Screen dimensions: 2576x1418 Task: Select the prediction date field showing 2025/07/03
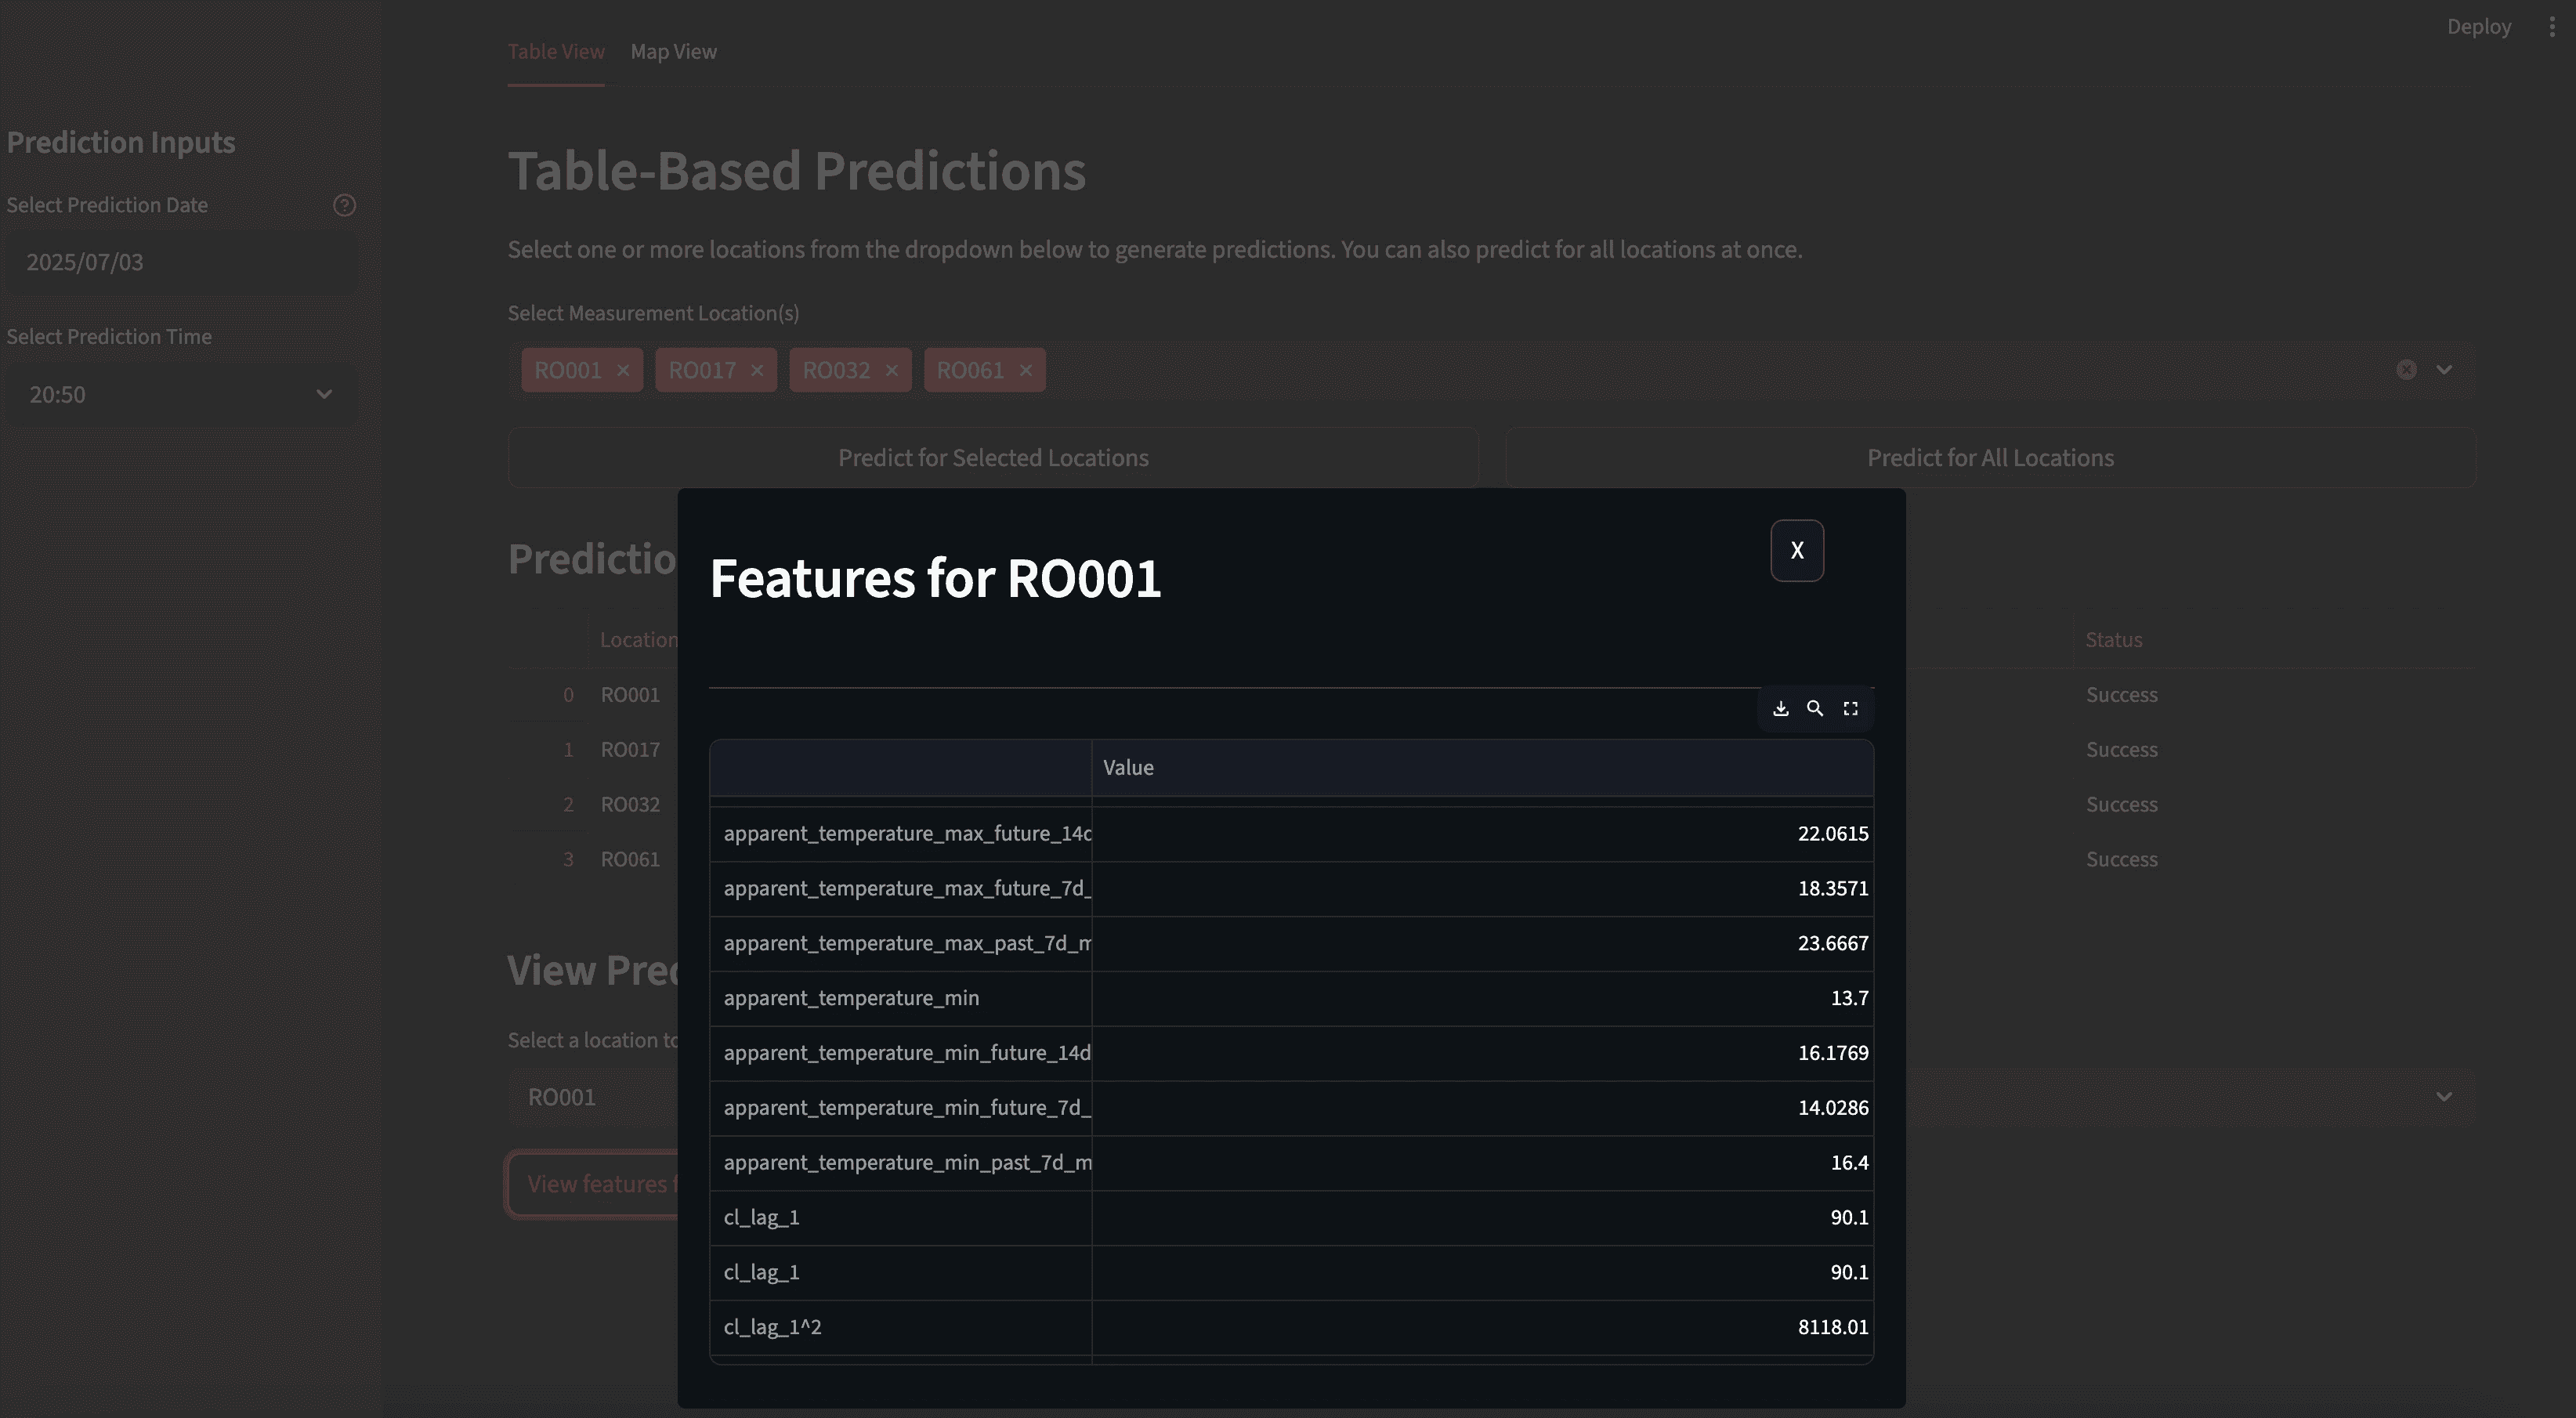(x=180, y=262)
